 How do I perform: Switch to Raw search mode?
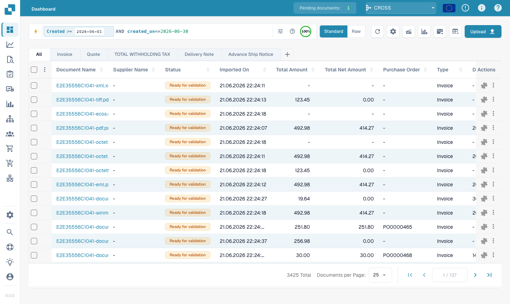pyautogui.click(x=356, y=31)
